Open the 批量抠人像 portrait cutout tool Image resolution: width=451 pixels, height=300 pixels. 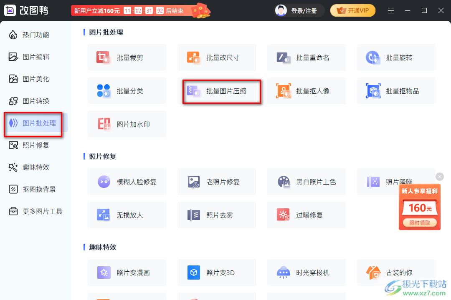[x=307, y=91]
